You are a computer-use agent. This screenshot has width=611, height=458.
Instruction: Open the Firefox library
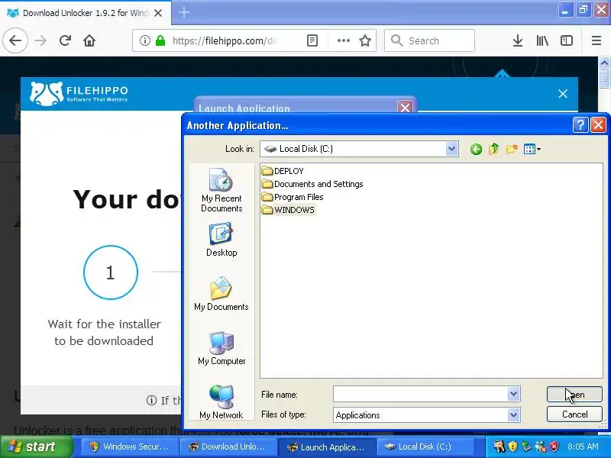coord(542,40)
